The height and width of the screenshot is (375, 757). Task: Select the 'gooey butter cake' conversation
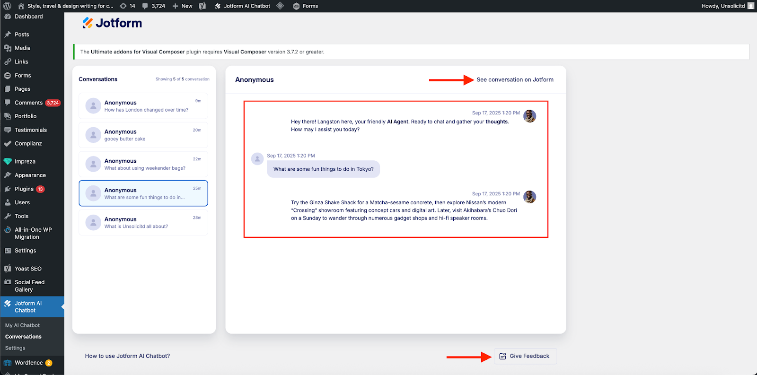tap(143, 135)
